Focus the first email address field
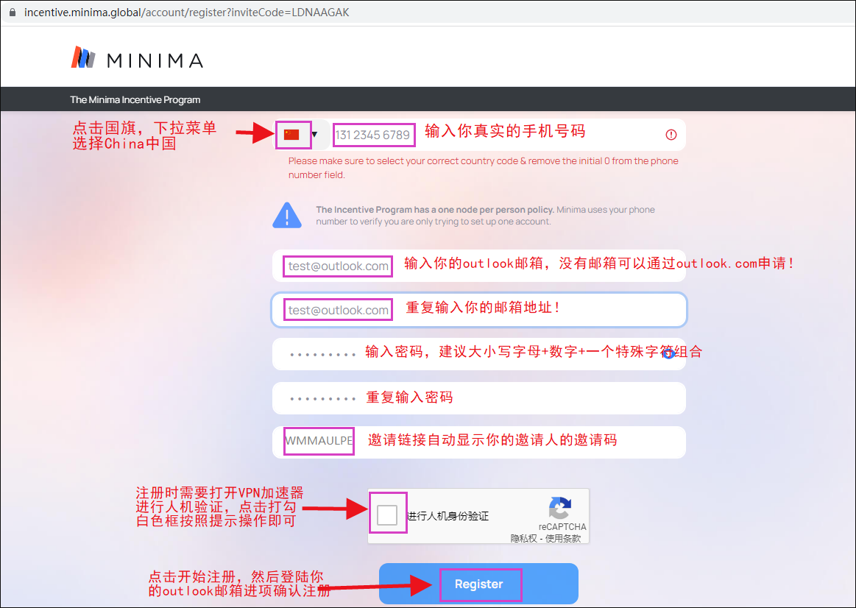Image resolution: width=856 pixels, height=608 pixels. click(x=478, y=266)
